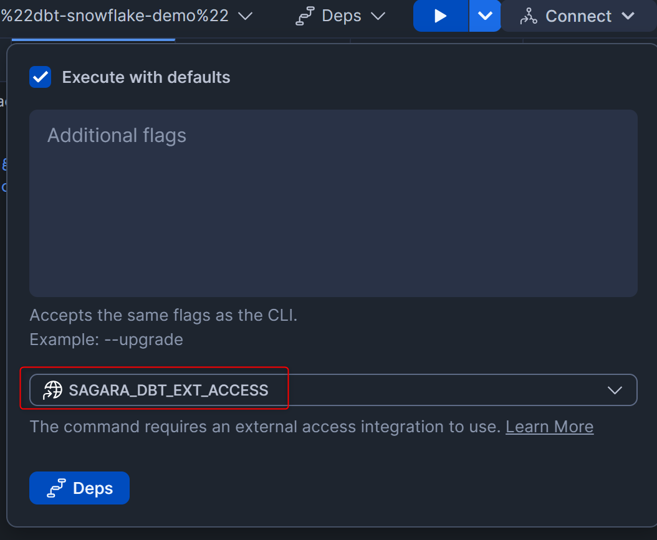Viewport: 657px width, 540px height.
Task: Expand the Deps command chevron in toolbar
Action: point(378,16)
